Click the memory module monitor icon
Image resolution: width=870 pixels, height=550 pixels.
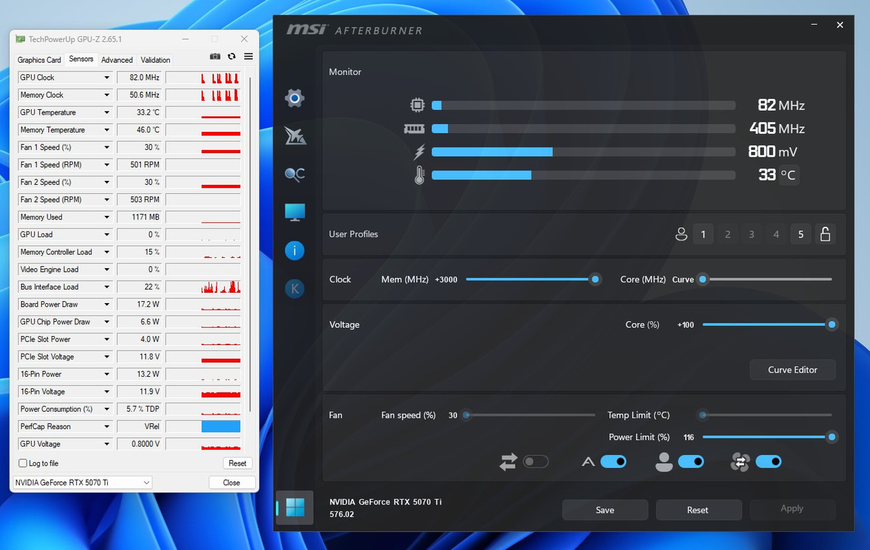(414, 129)
